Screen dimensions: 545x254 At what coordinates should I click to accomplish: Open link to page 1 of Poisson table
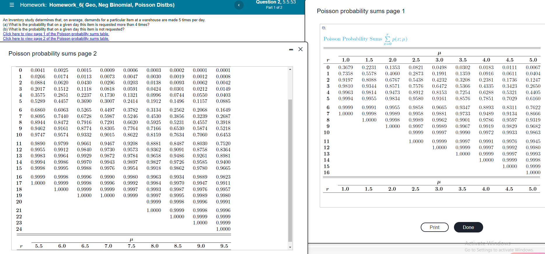[x=56, y=34]
